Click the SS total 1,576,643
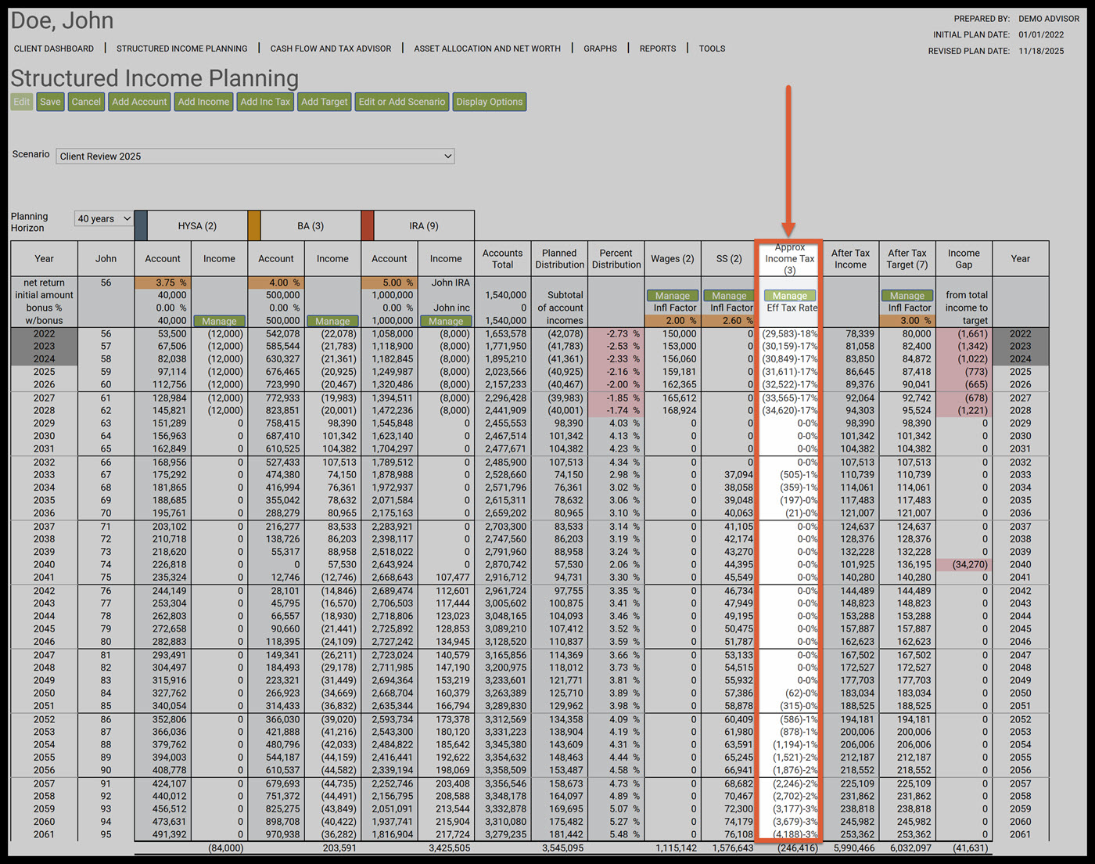 (732, 848)
